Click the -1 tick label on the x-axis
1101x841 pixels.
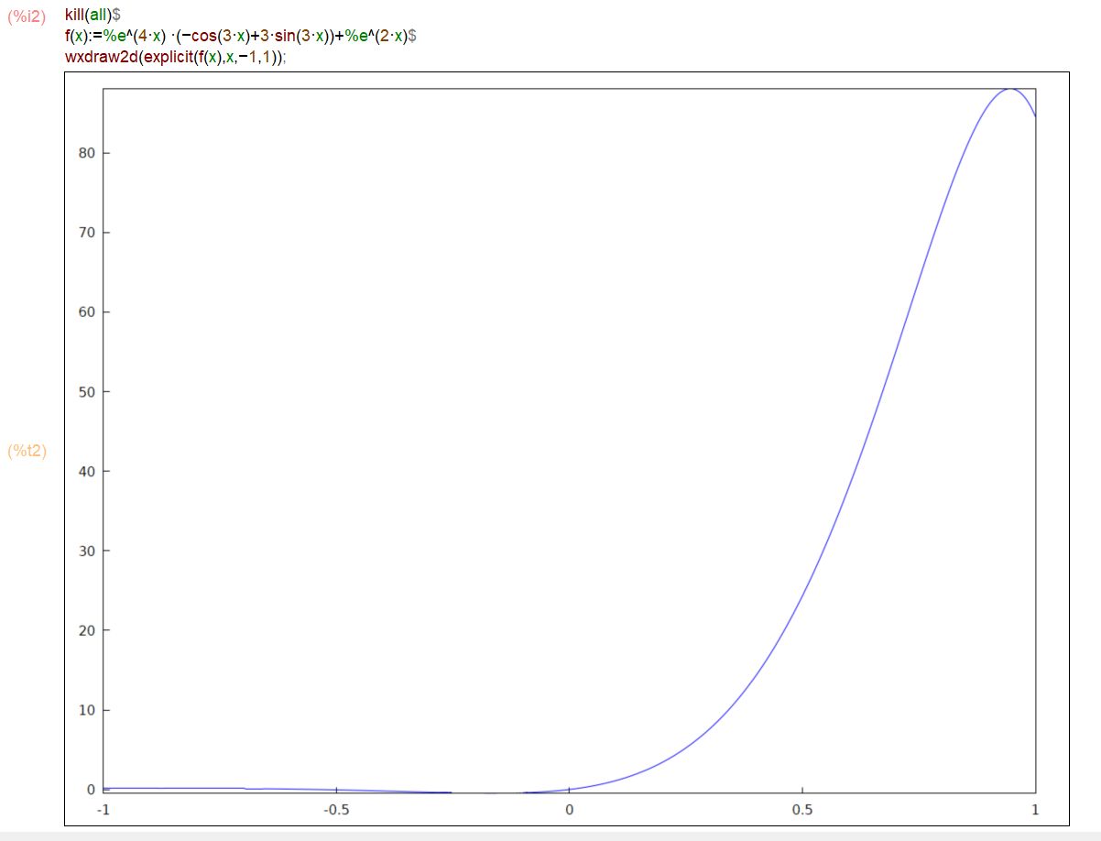pos(103,810)
